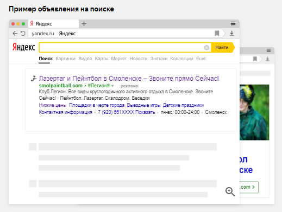Open the Новости tab
The image size is (282, 212).
[139, 59]
